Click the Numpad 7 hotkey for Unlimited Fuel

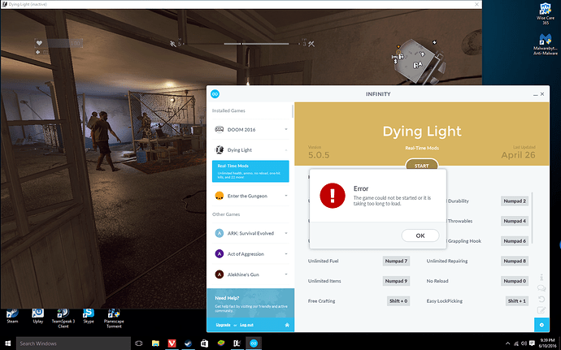395,261
